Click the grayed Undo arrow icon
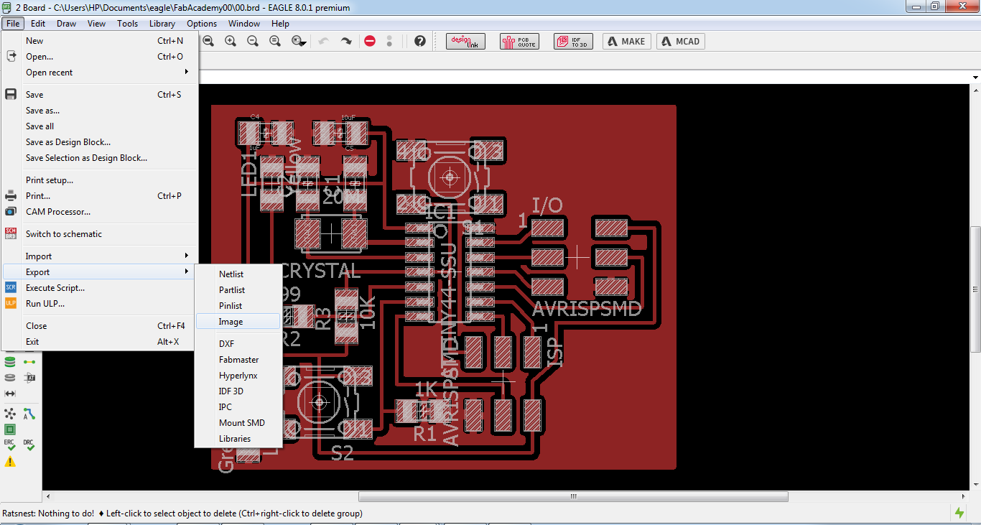The image size is (981, 525). [323, 41]
